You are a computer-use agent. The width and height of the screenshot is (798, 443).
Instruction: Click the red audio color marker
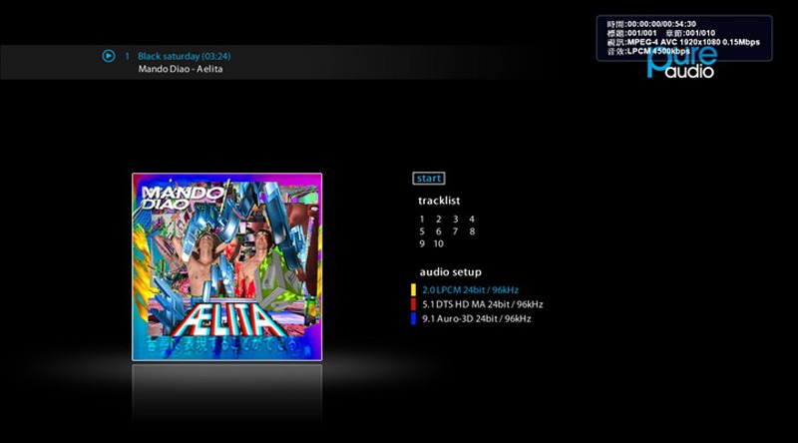413,304
